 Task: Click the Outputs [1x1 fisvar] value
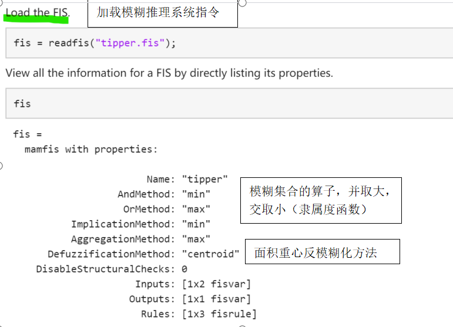point(216,299)
